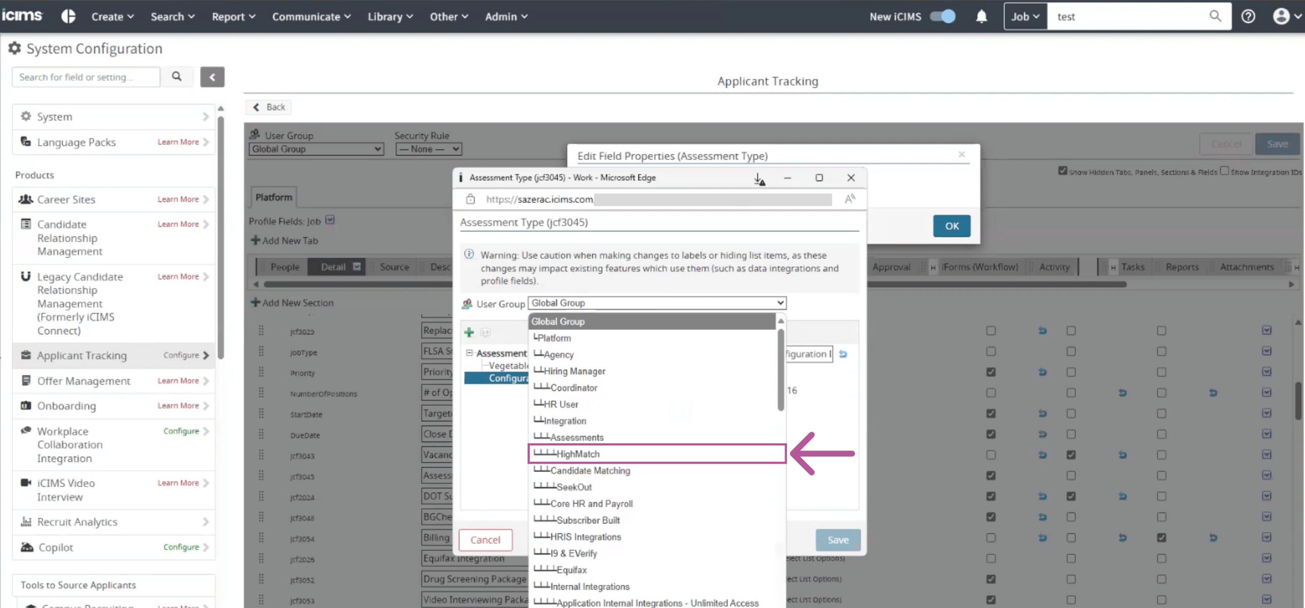Click the iCIMS logo
The height and width of the screenshot is (608, 1305).
pos(22,15)
